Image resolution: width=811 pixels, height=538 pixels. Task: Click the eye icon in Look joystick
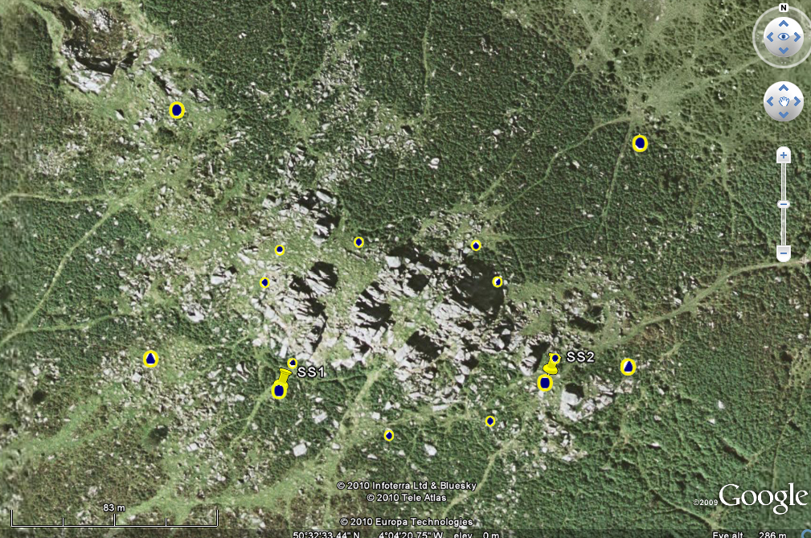click(x=783, y=37)
